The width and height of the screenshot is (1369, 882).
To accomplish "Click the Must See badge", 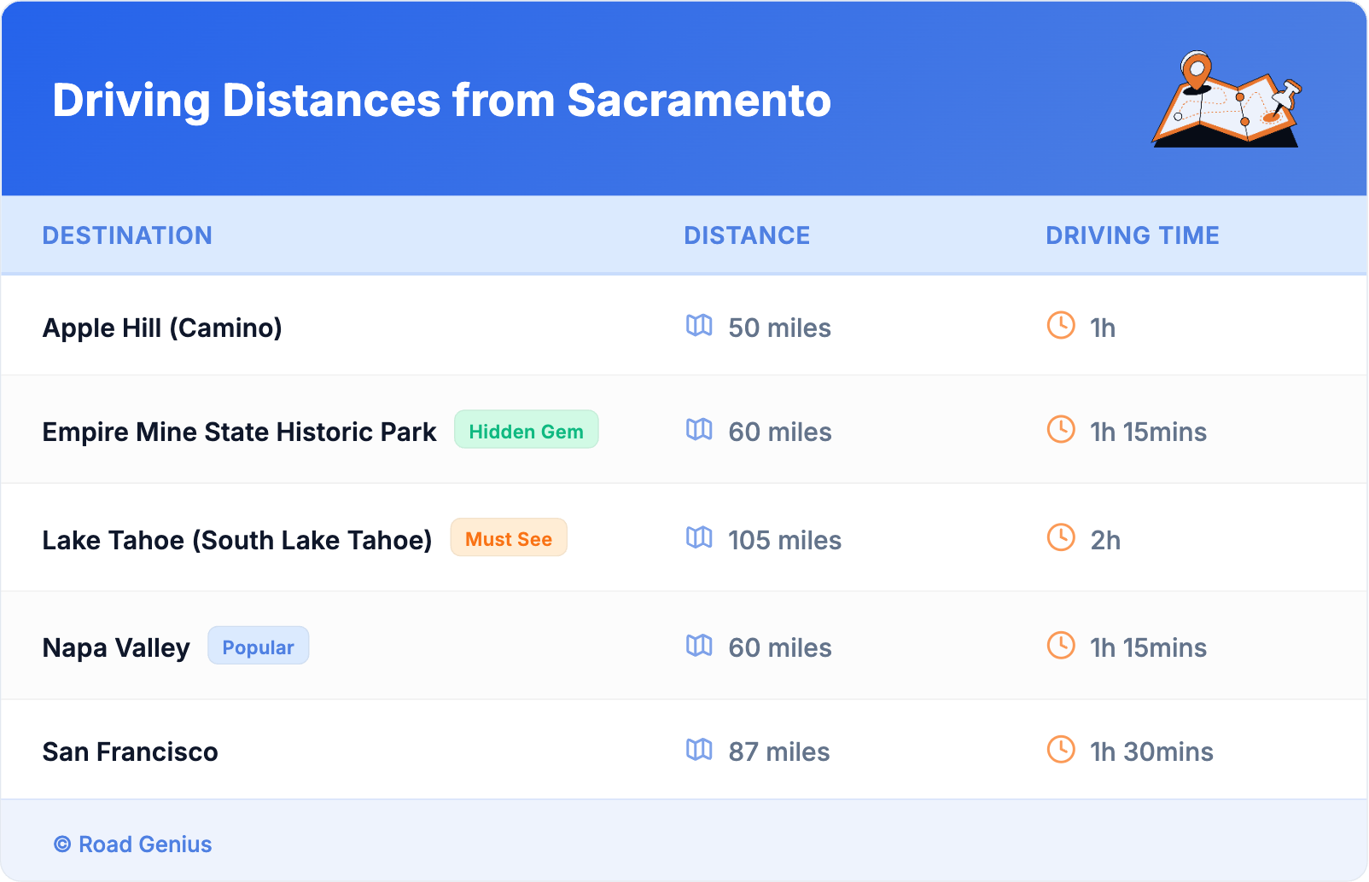I will (509, 538).
